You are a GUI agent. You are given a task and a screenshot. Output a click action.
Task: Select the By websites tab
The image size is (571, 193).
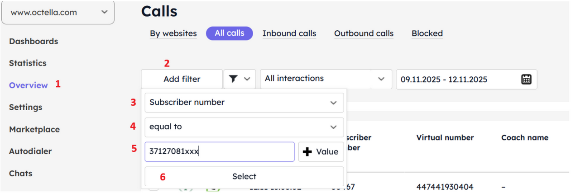(x=173, y=33)
